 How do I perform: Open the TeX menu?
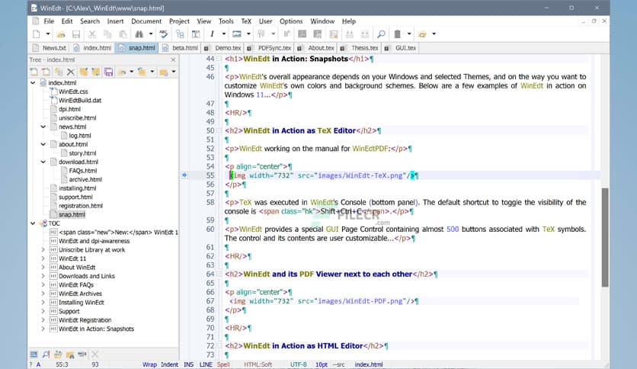(246, 21)
